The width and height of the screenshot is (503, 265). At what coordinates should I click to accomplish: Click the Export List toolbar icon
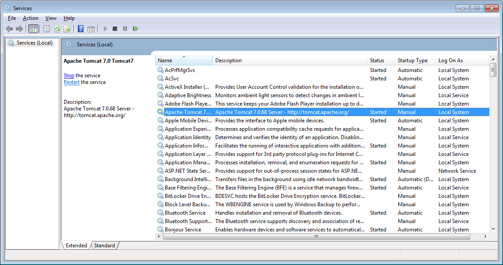pyautogui.click(x=67, y=29)
